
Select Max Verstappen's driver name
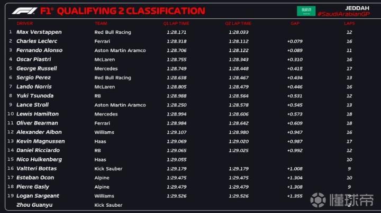(x=39, y=32)
